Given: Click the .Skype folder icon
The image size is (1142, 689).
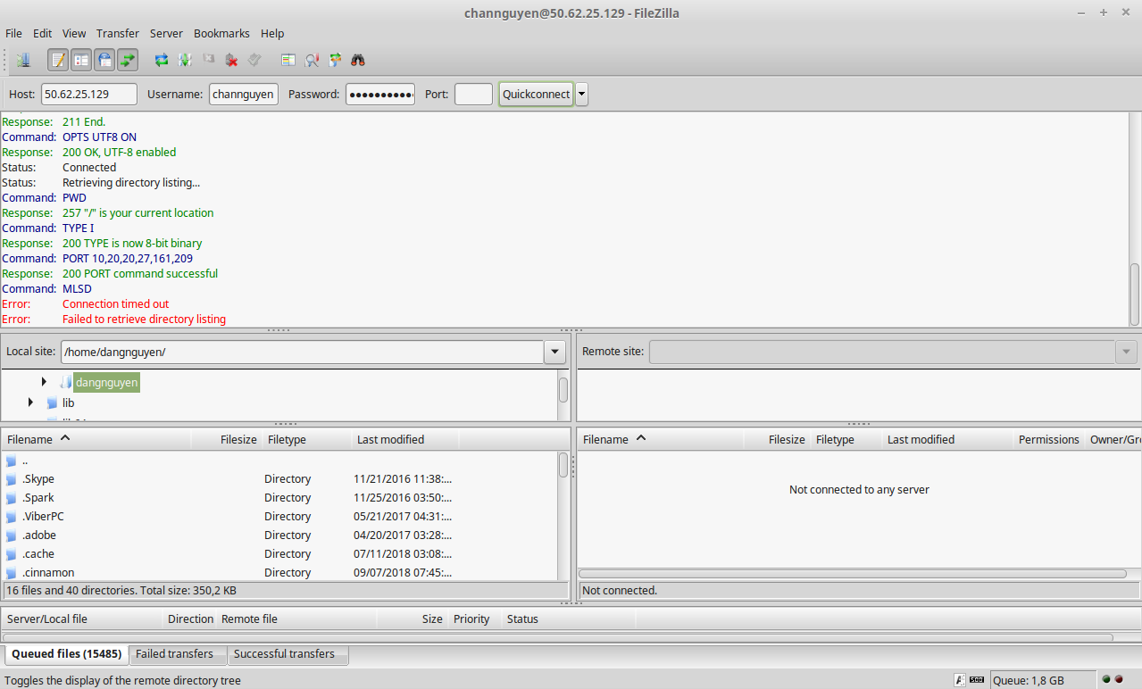Looking at the screenshot, I should [x=12, y=479].
